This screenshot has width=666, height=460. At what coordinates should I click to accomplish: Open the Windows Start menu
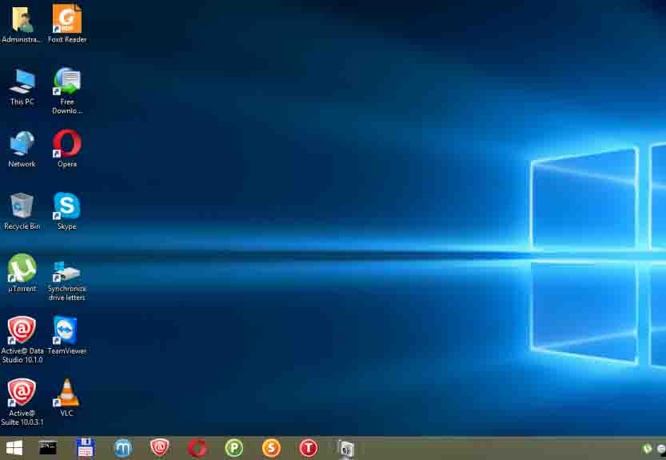click(14, 448)
